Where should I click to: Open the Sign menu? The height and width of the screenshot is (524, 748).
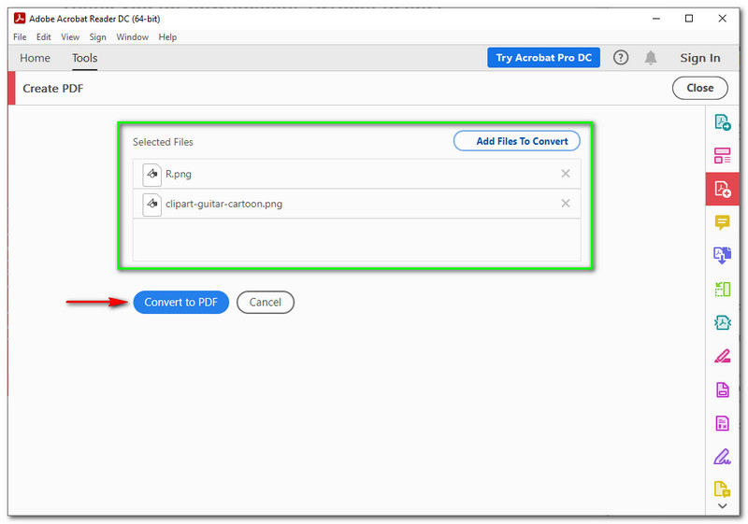(98, 37)
